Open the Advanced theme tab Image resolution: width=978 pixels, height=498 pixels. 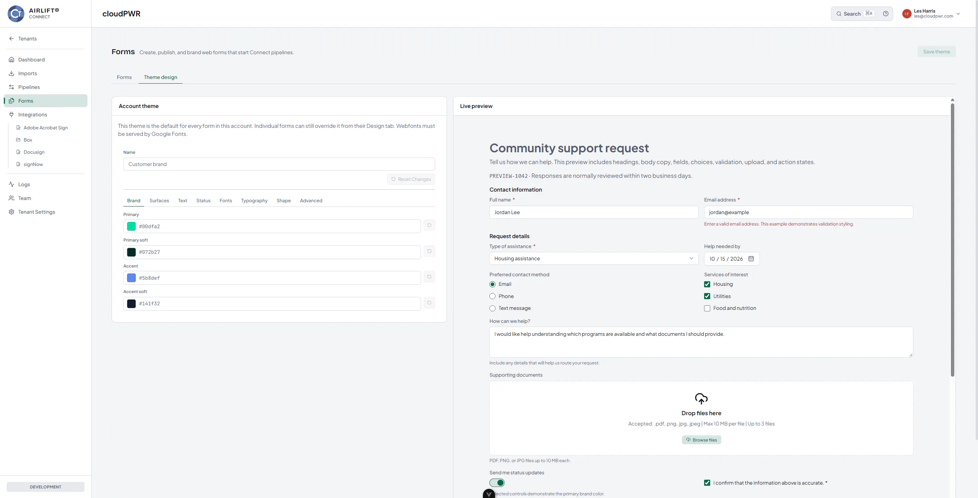[311, 201]
